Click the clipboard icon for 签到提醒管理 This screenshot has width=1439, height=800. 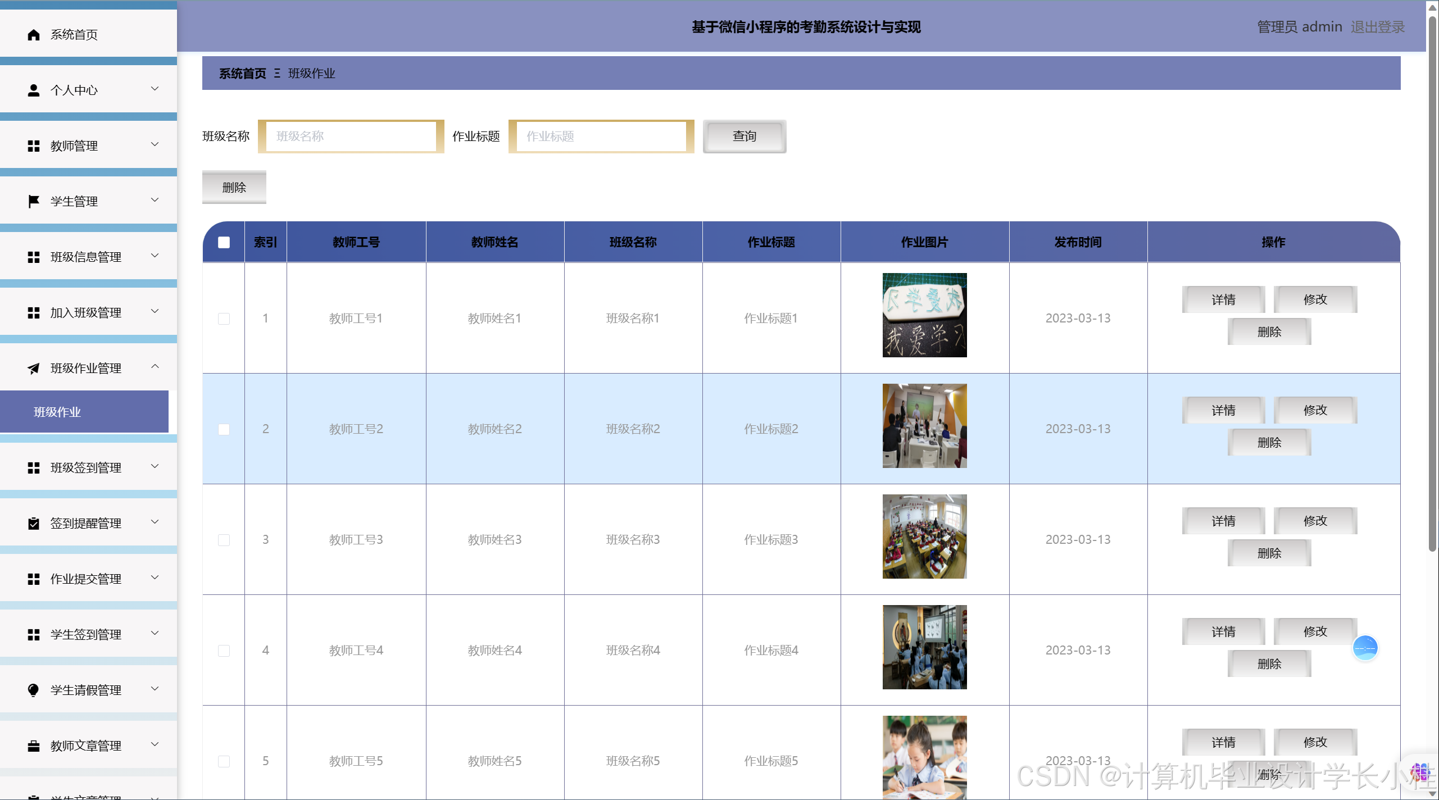click(x=34, y=524)
